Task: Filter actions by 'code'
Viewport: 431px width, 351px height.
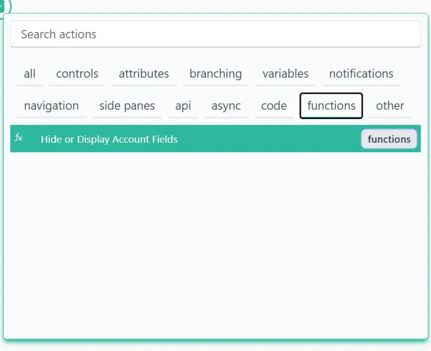Action: pyautogui.click(x=274, y=105)
